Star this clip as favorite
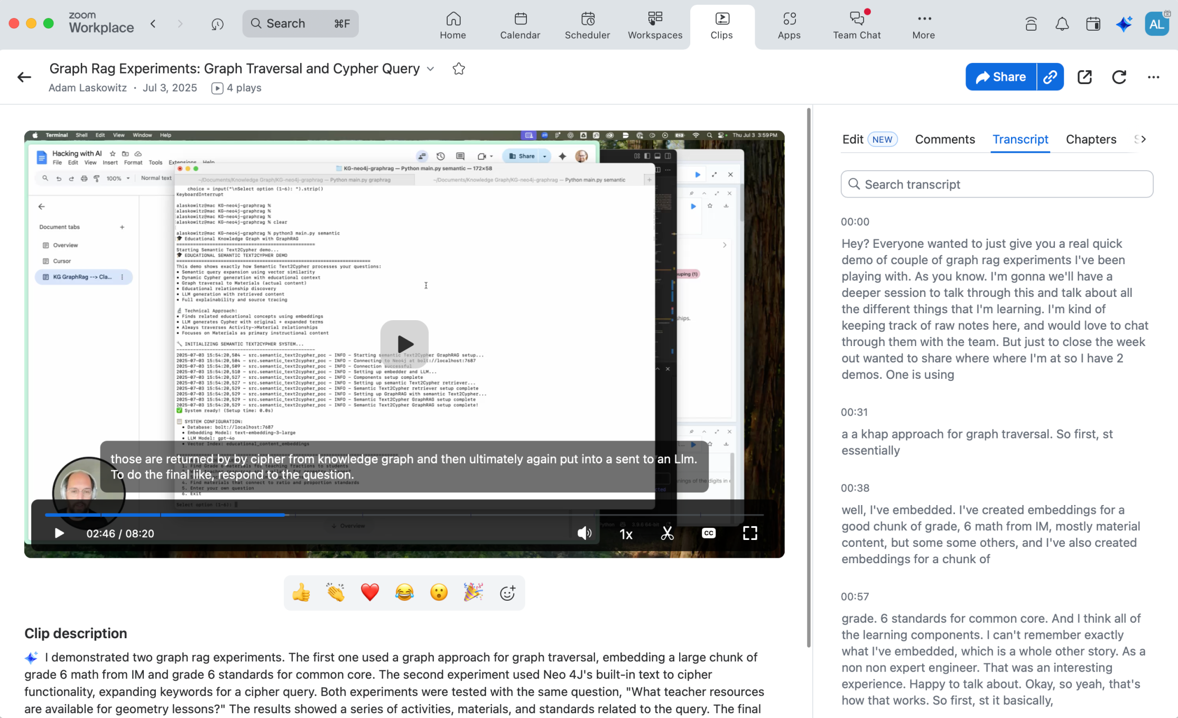This screenshot has width=1178, height=718. (x=459, y=69)
